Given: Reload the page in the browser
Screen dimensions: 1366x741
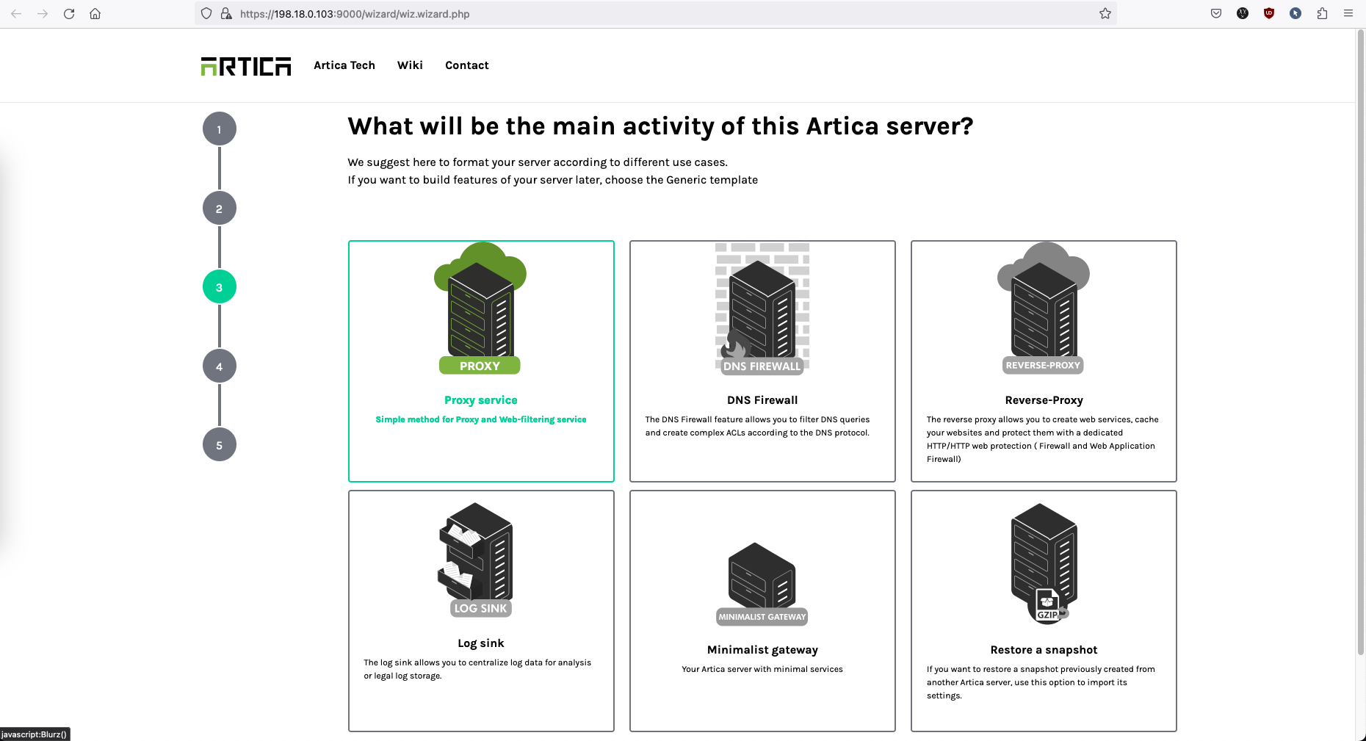Looking at the screenshot, I should pyautogui.click(x=69, y=14).
